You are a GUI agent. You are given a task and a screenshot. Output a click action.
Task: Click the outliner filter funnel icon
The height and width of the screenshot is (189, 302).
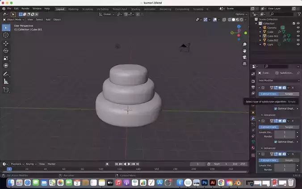(x=299, y=14)
